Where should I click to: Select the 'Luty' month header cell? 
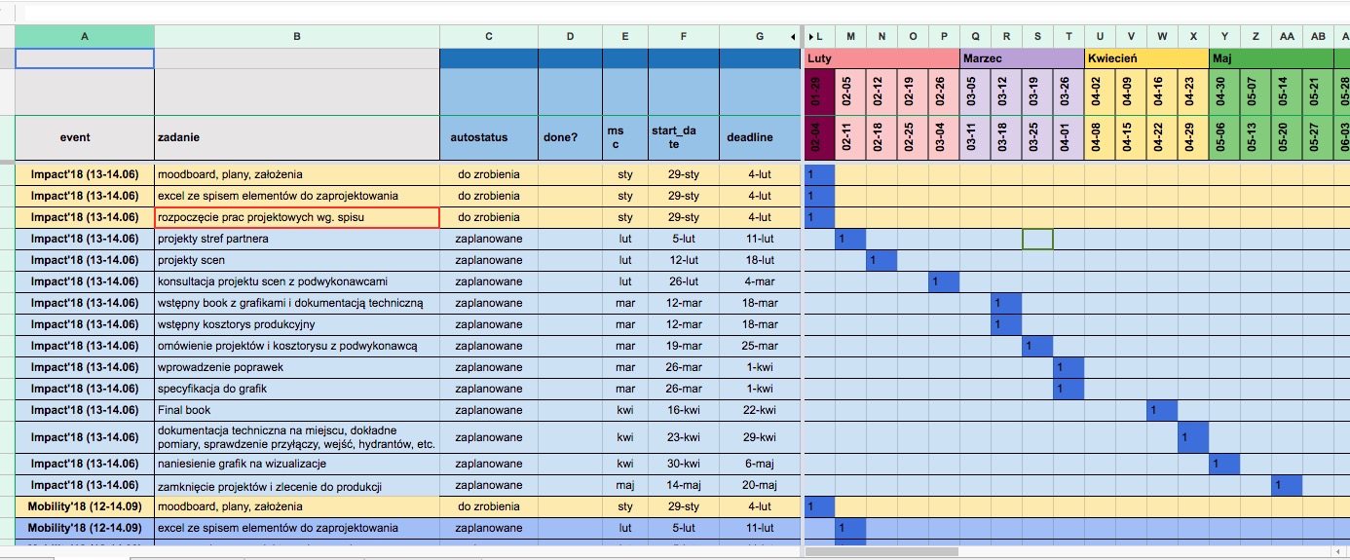click(x=881, y=58)
